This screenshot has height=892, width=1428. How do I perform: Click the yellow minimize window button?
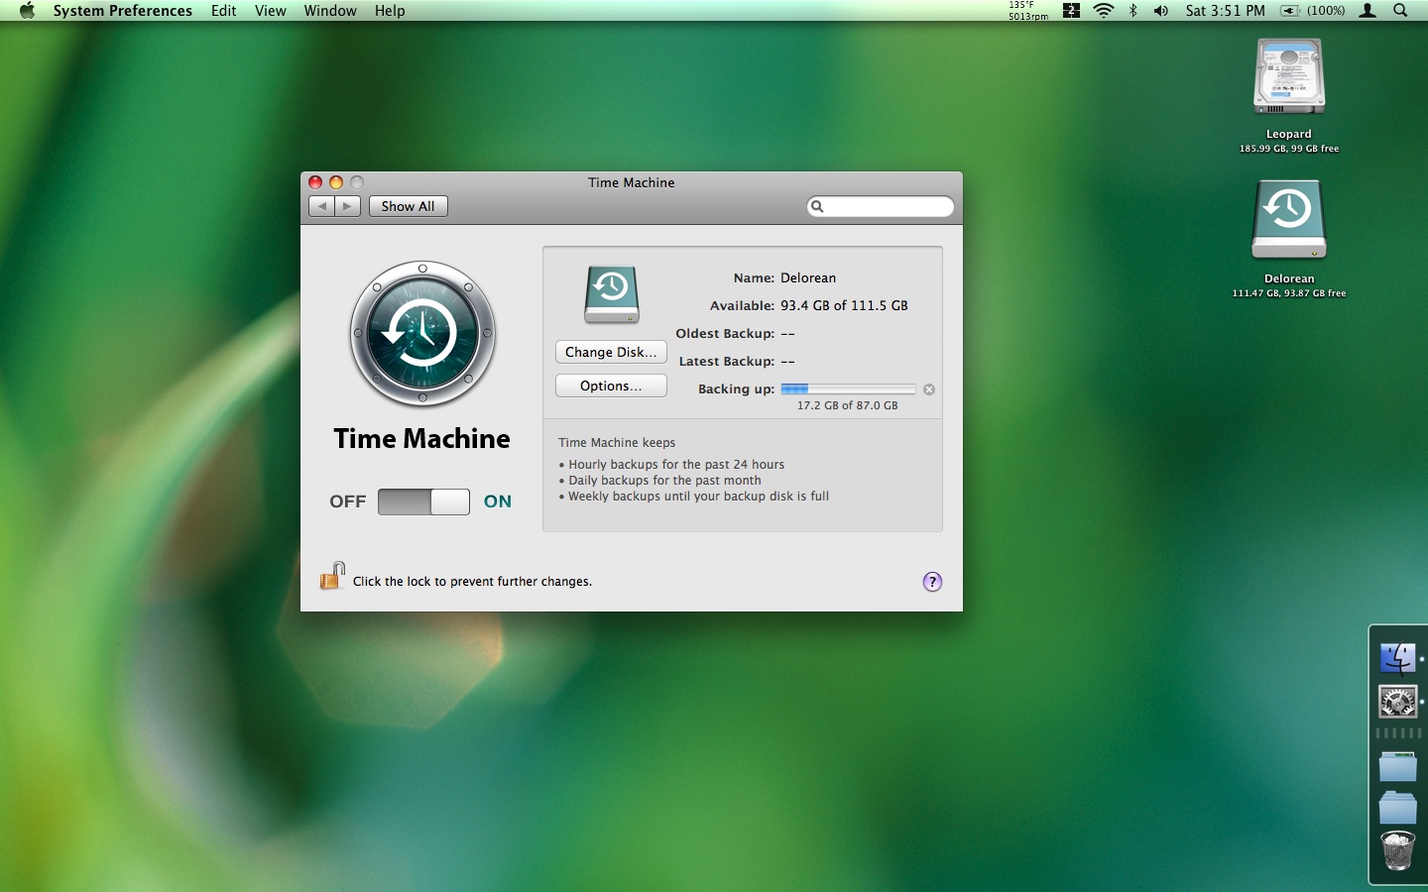pyautogui.click(x=336, y=182)
